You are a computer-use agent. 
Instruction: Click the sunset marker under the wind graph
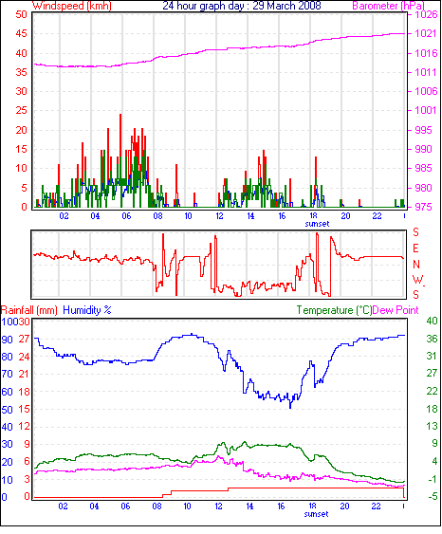pos(317,224)
